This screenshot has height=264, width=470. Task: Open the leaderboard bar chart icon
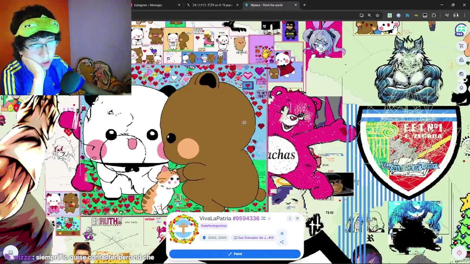461,60
